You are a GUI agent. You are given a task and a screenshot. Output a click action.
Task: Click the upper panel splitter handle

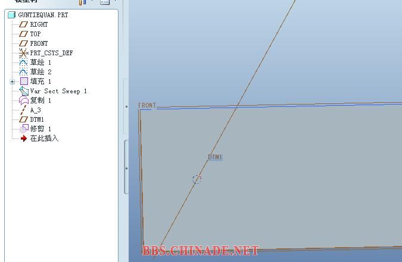126,106
